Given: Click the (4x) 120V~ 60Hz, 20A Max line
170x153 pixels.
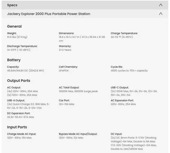Looking at the screenshot, I should [22, 91].
